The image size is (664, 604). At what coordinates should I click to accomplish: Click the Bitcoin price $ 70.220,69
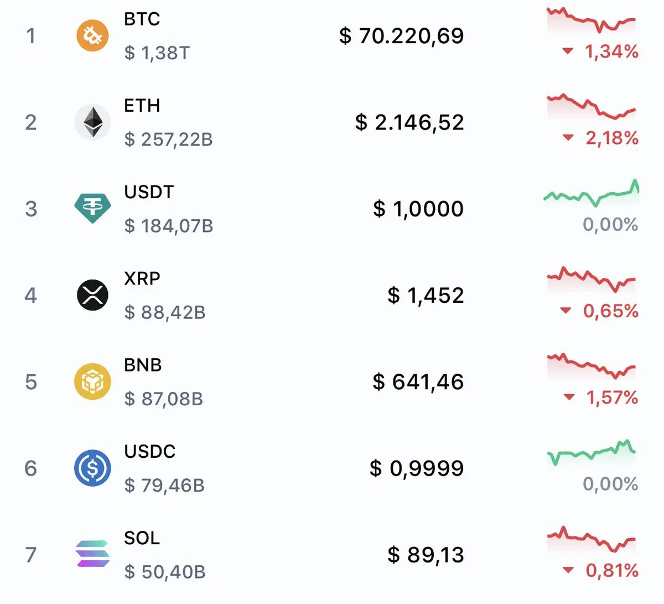pyautogui.click(x=402, y=36)
